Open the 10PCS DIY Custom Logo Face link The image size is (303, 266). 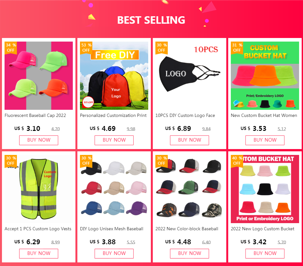[x=185, y=115]
